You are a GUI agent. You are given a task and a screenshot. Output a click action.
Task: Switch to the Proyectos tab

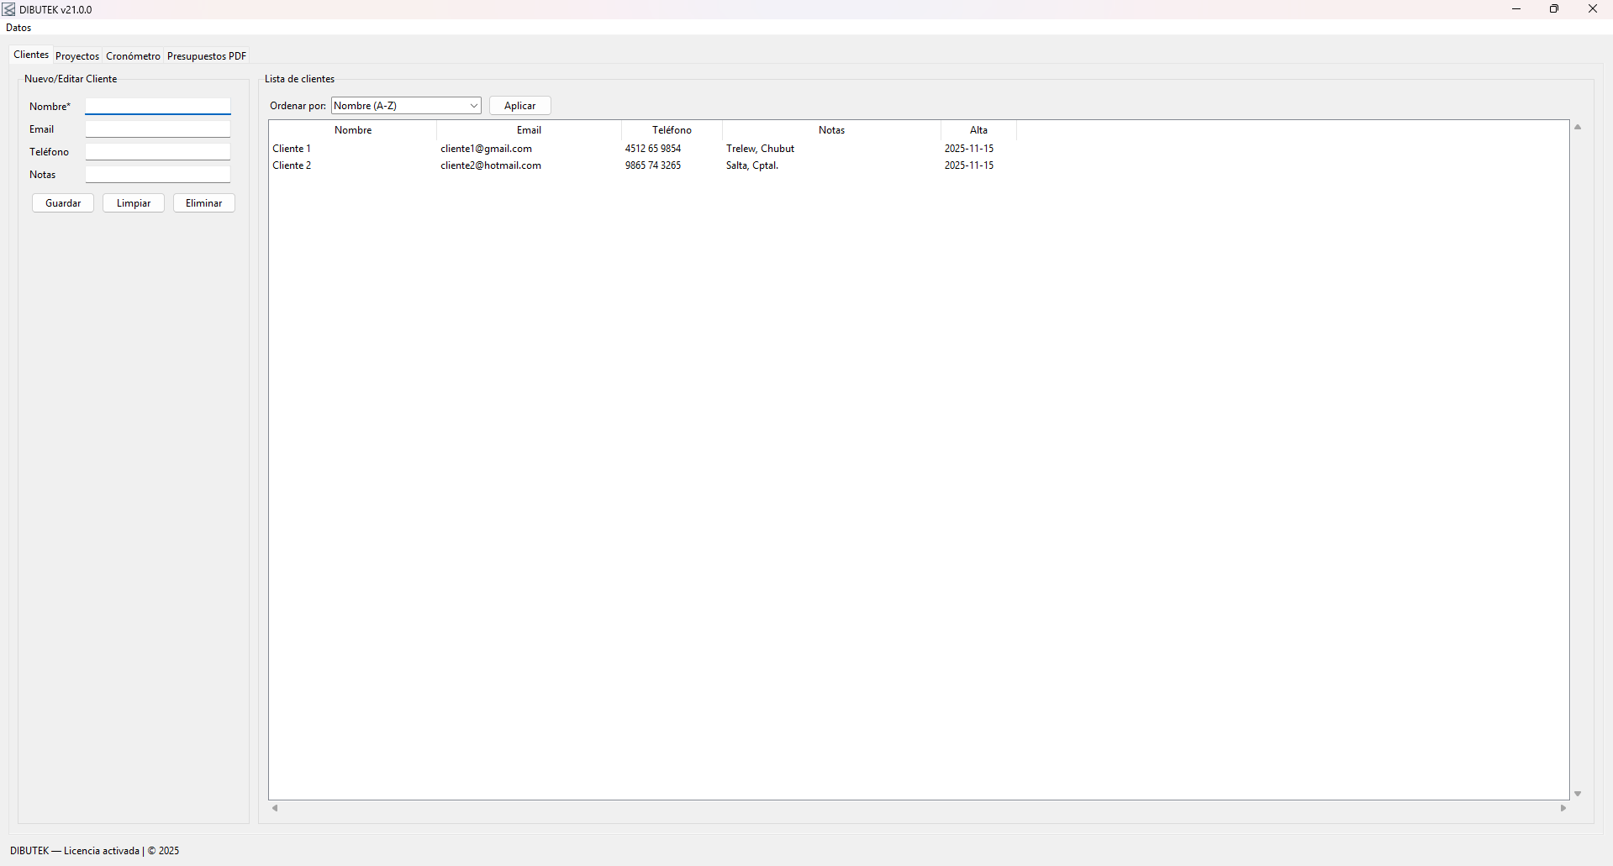pos(77,56)
